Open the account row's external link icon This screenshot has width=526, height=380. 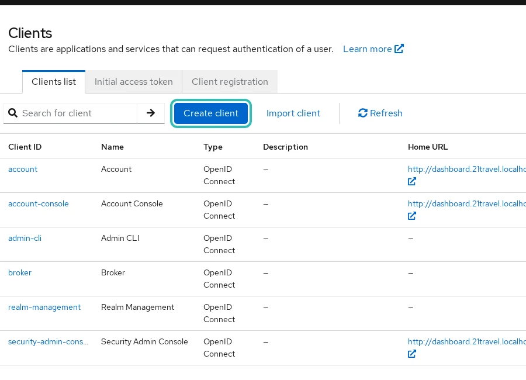coord(412,181)
